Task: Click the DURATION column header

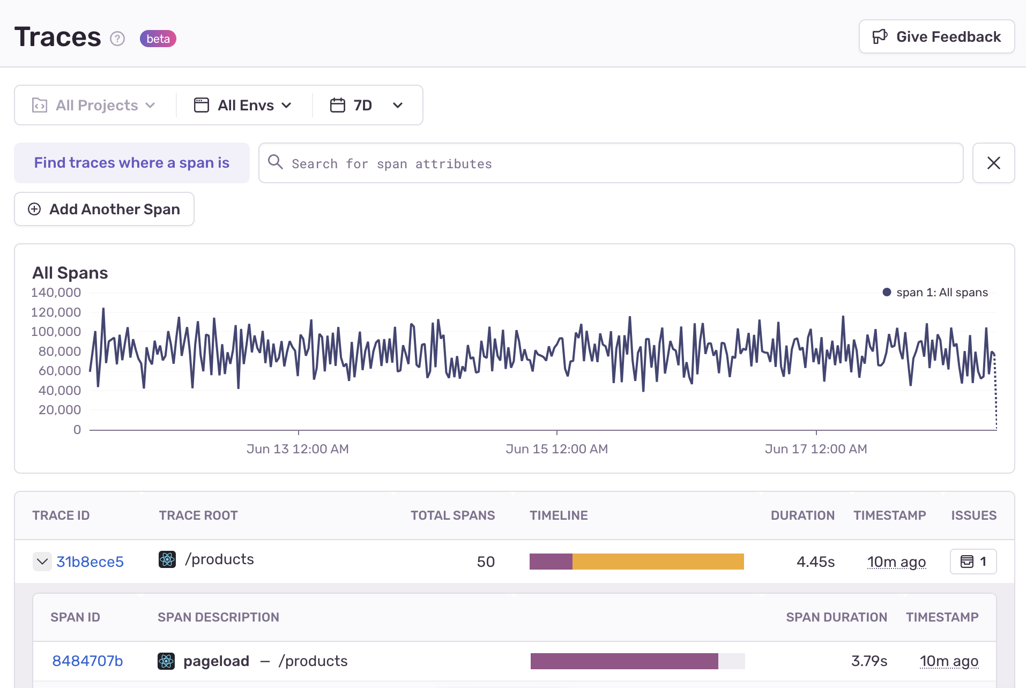Action: [803, 515]
